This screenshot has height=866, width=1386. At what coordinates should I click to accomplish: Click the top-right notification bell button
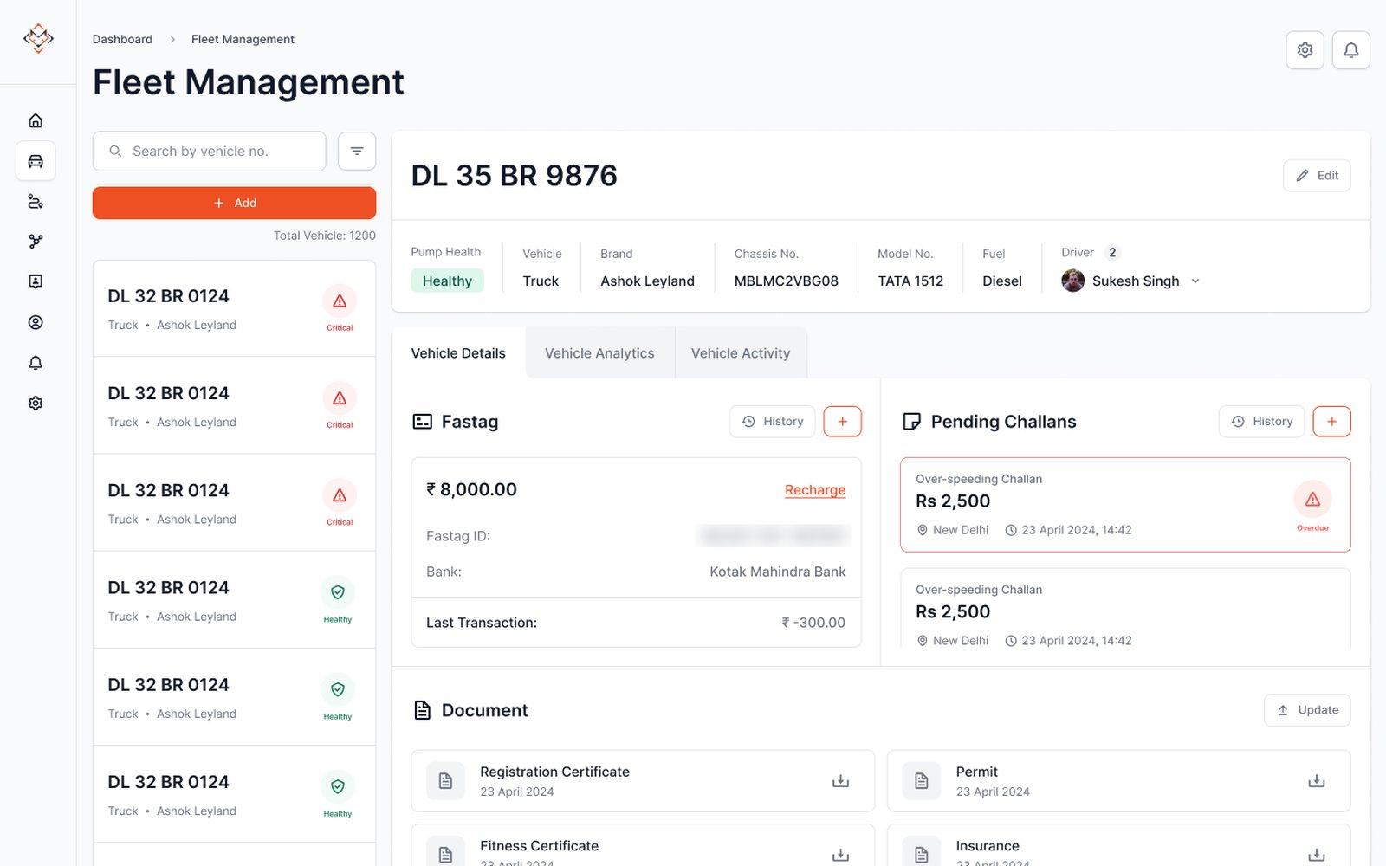click(1350, 50)
